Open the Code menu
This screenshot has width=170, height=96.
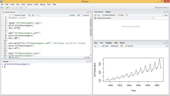pyautogui.click(x=12, y=4)
